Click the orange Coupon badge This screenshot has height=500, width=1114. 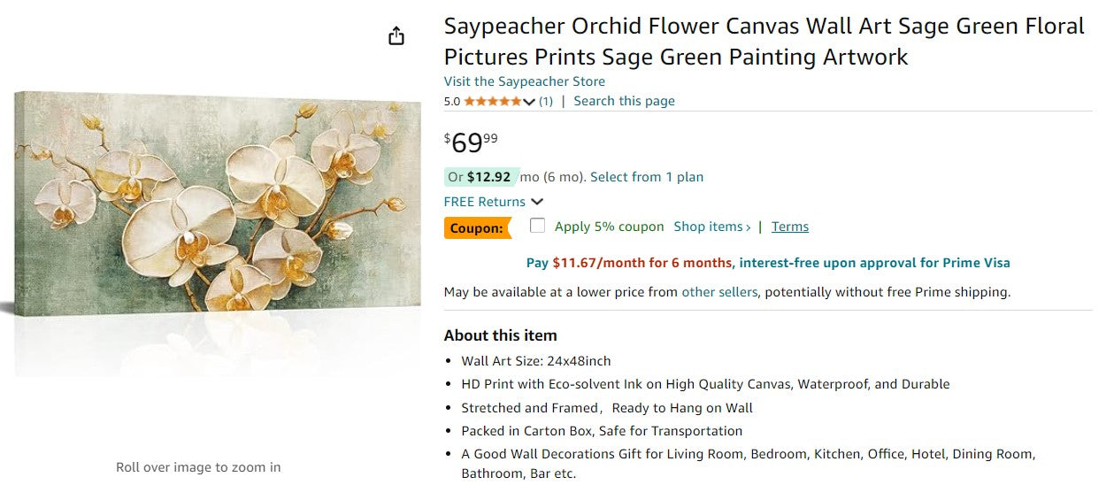(x=477, y=228)
